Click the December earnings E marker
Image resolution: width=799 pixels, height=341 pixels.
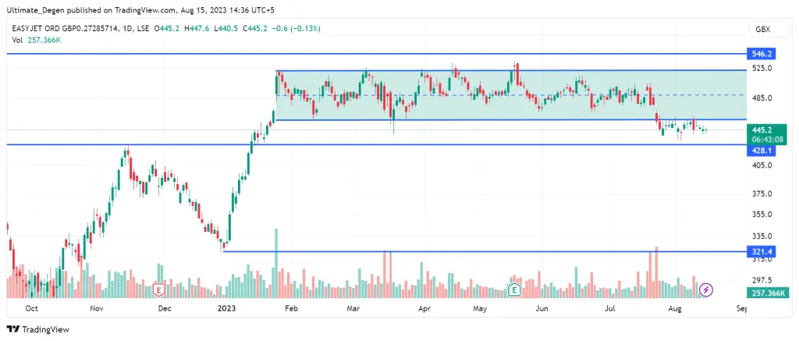pos(159,290)
